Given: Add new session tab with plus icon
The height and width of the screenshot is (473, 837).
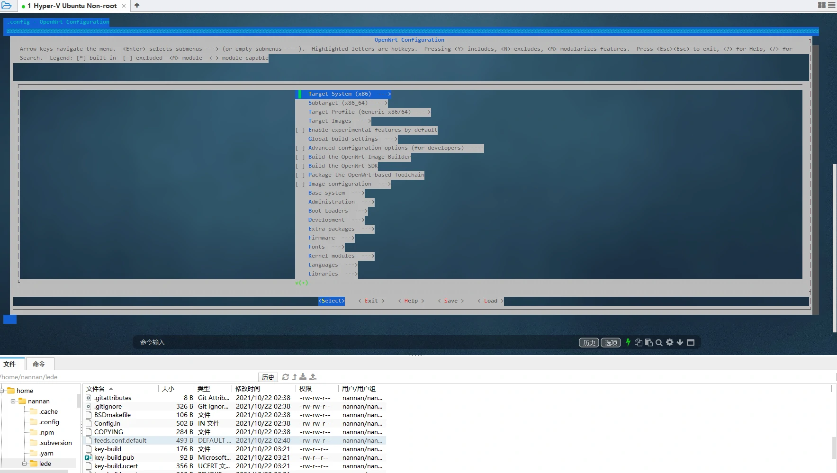Looking at the screenshot, I should (137, 5).
